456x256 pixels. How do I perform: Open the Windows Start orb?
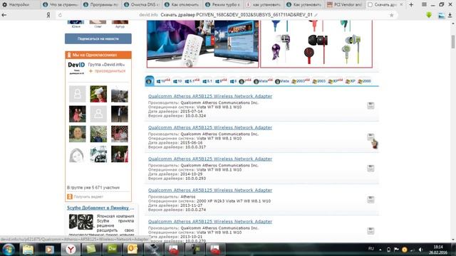pos(9,250)
